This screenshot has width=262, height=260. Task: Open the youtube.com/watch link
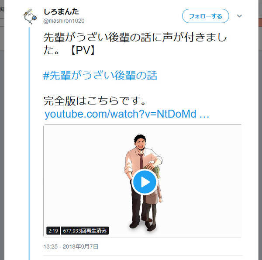[127, 114]
